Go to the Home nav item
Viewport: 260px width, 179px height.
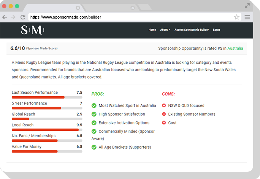tap(152, 30)
